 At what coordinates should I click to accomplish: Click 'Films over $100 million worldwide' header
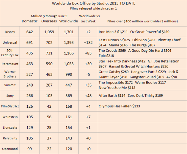coord(143,21)
